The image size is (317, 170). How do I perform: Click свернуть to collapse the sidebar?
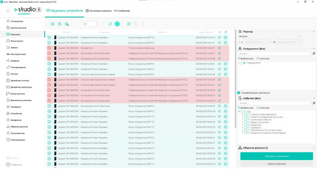point(13,158)
